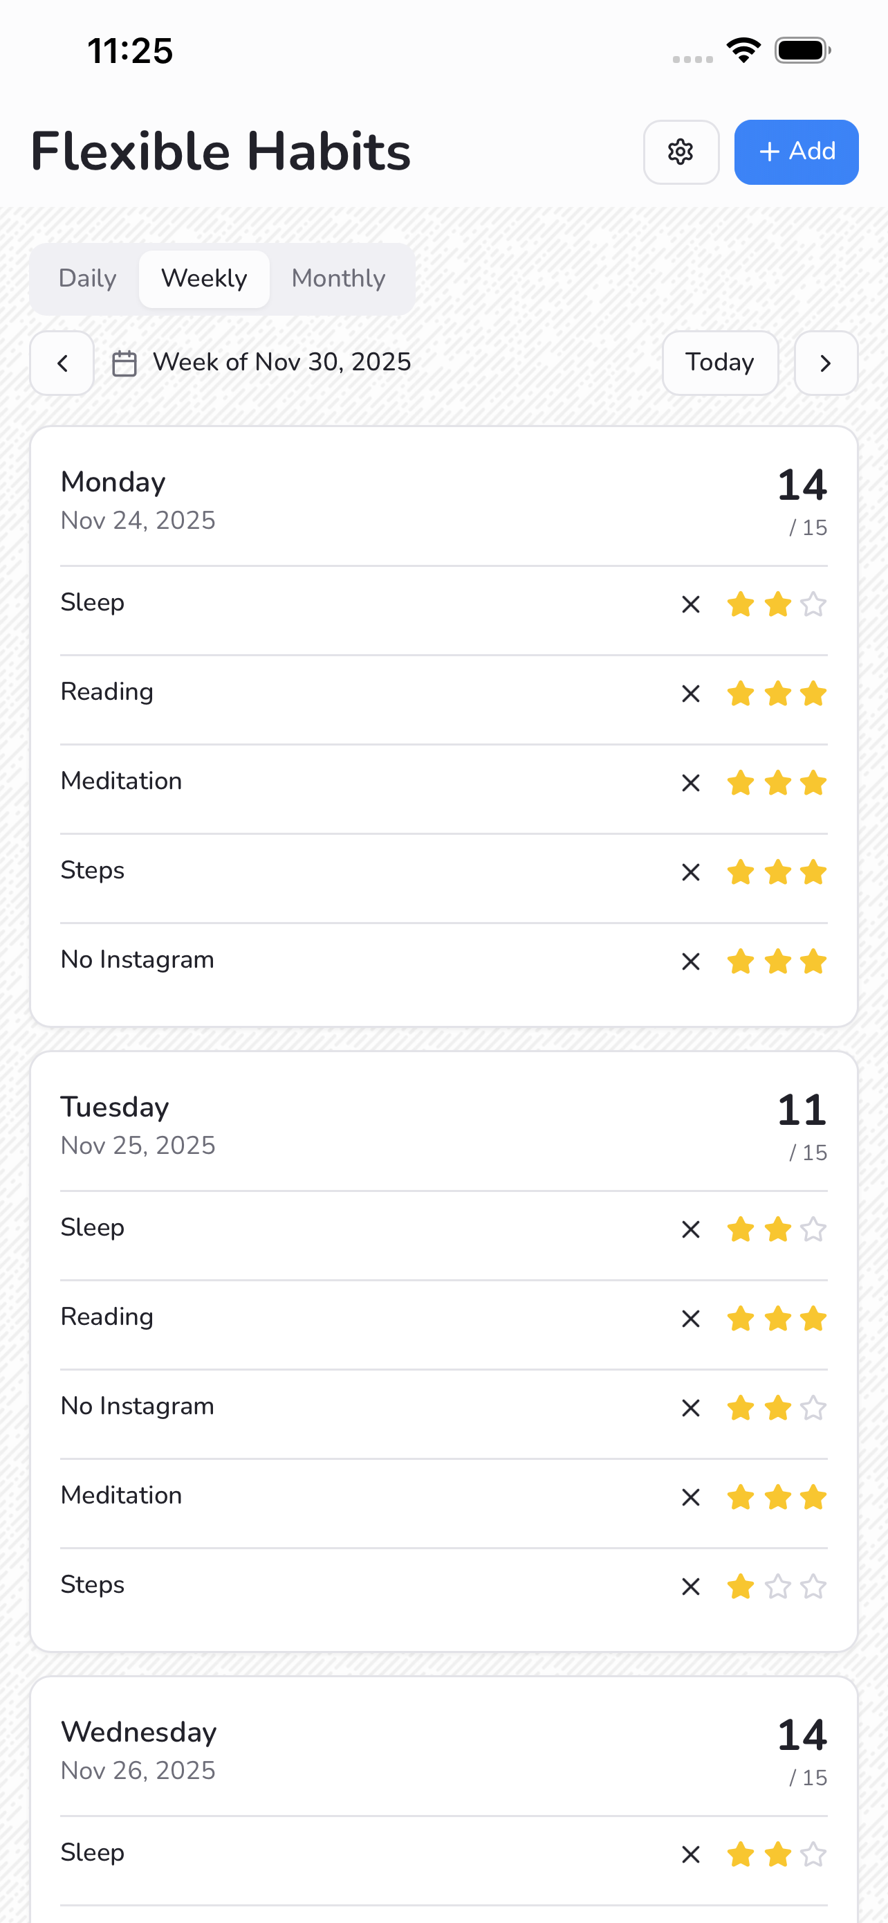The width and height of the screenshot is (888, 1923).
Task: Set Tuesday's No Instagram to three stars
Action: coord(813,1408)
